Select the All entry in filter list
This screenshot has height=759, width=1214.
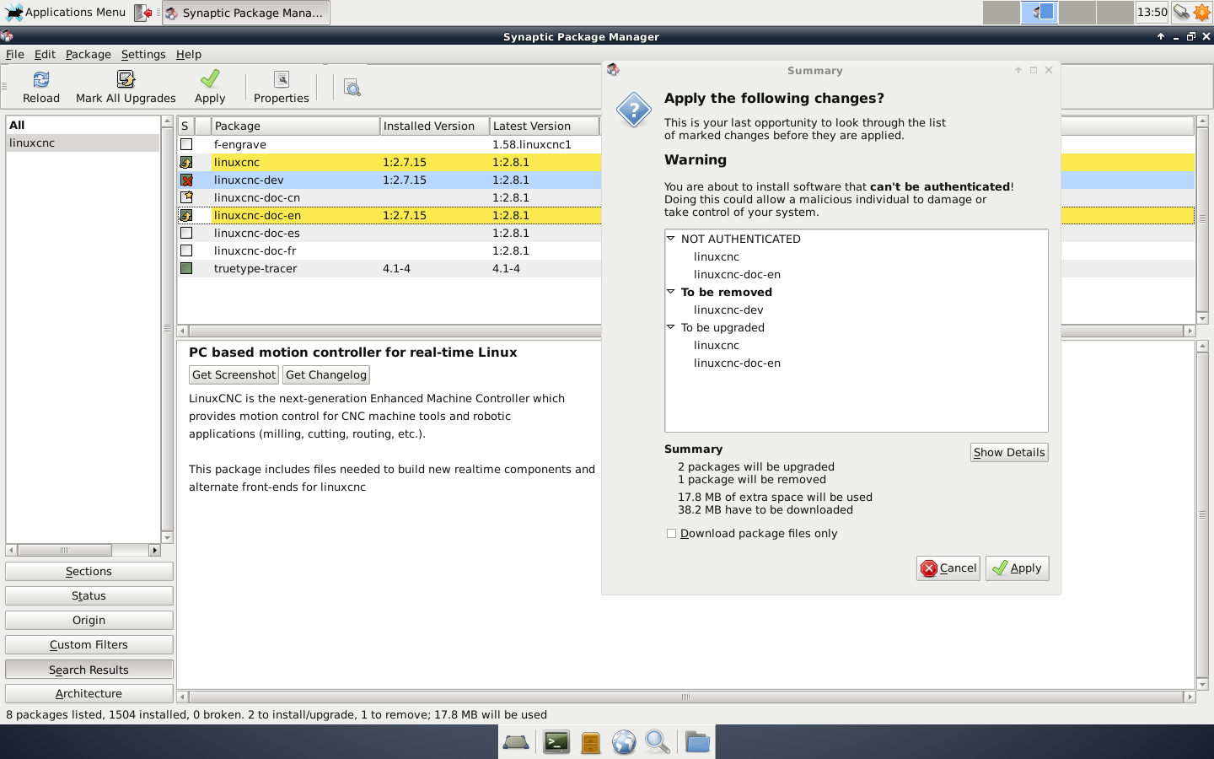click(x=83, y=125)
